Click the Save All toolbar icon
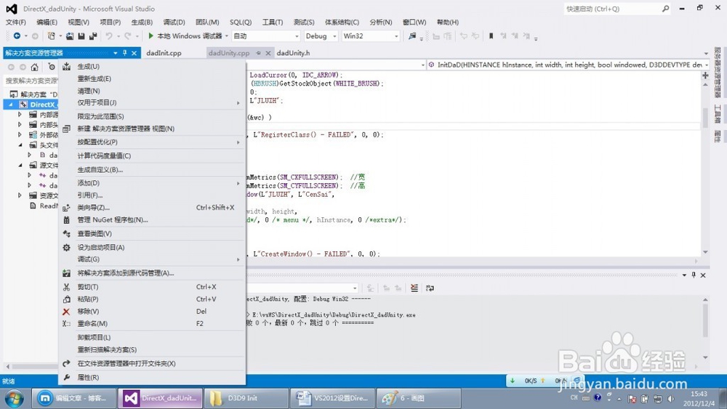This screenshot has height=409, width=727. click(93, 36)
